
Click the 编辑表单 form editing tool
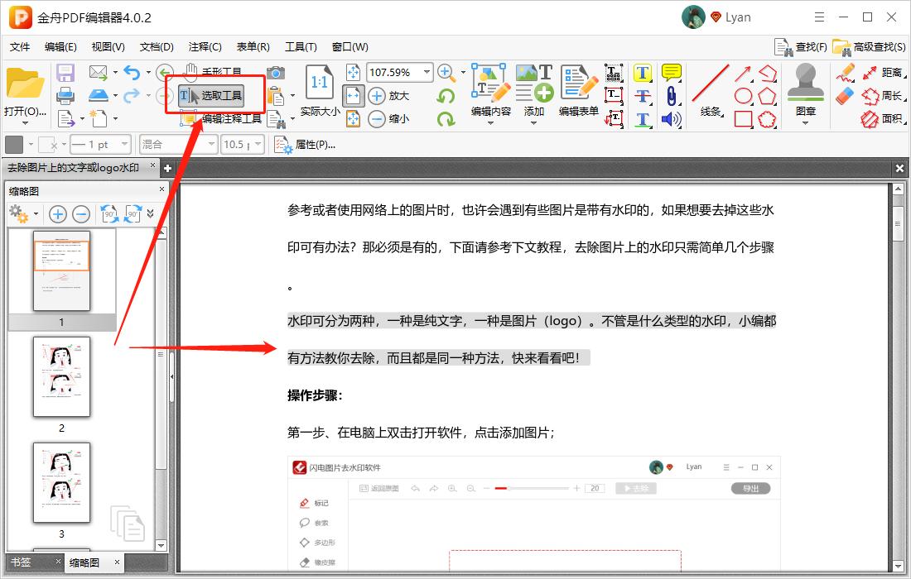pyautogui.click(x=578, y=87)
